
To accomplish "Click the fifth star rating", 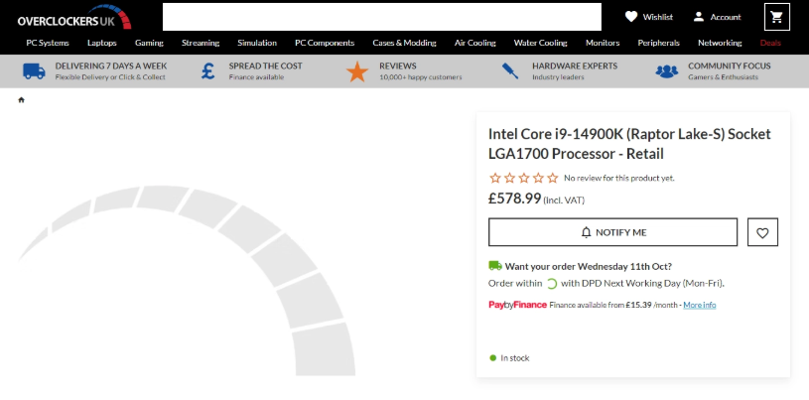I will tap(553, 178).
